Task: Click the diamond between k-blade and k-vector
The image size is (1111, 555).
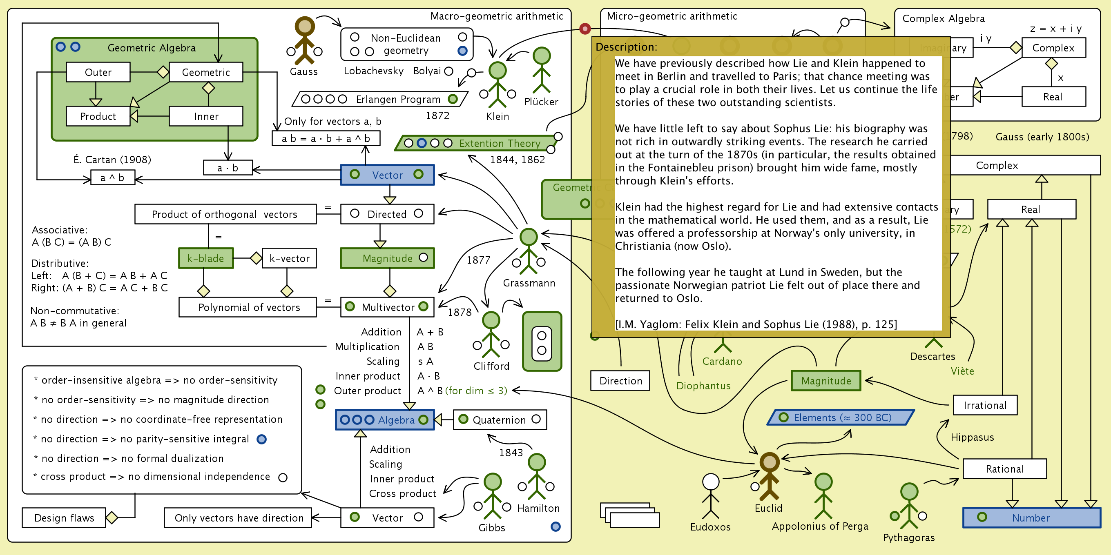Action: point(256,258)
